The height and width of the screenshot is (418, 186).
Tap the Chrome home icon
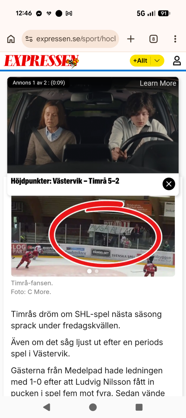[11, 39]
